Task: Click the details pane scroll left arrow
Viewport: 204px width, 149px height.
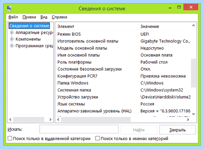Action: (58, 119)
